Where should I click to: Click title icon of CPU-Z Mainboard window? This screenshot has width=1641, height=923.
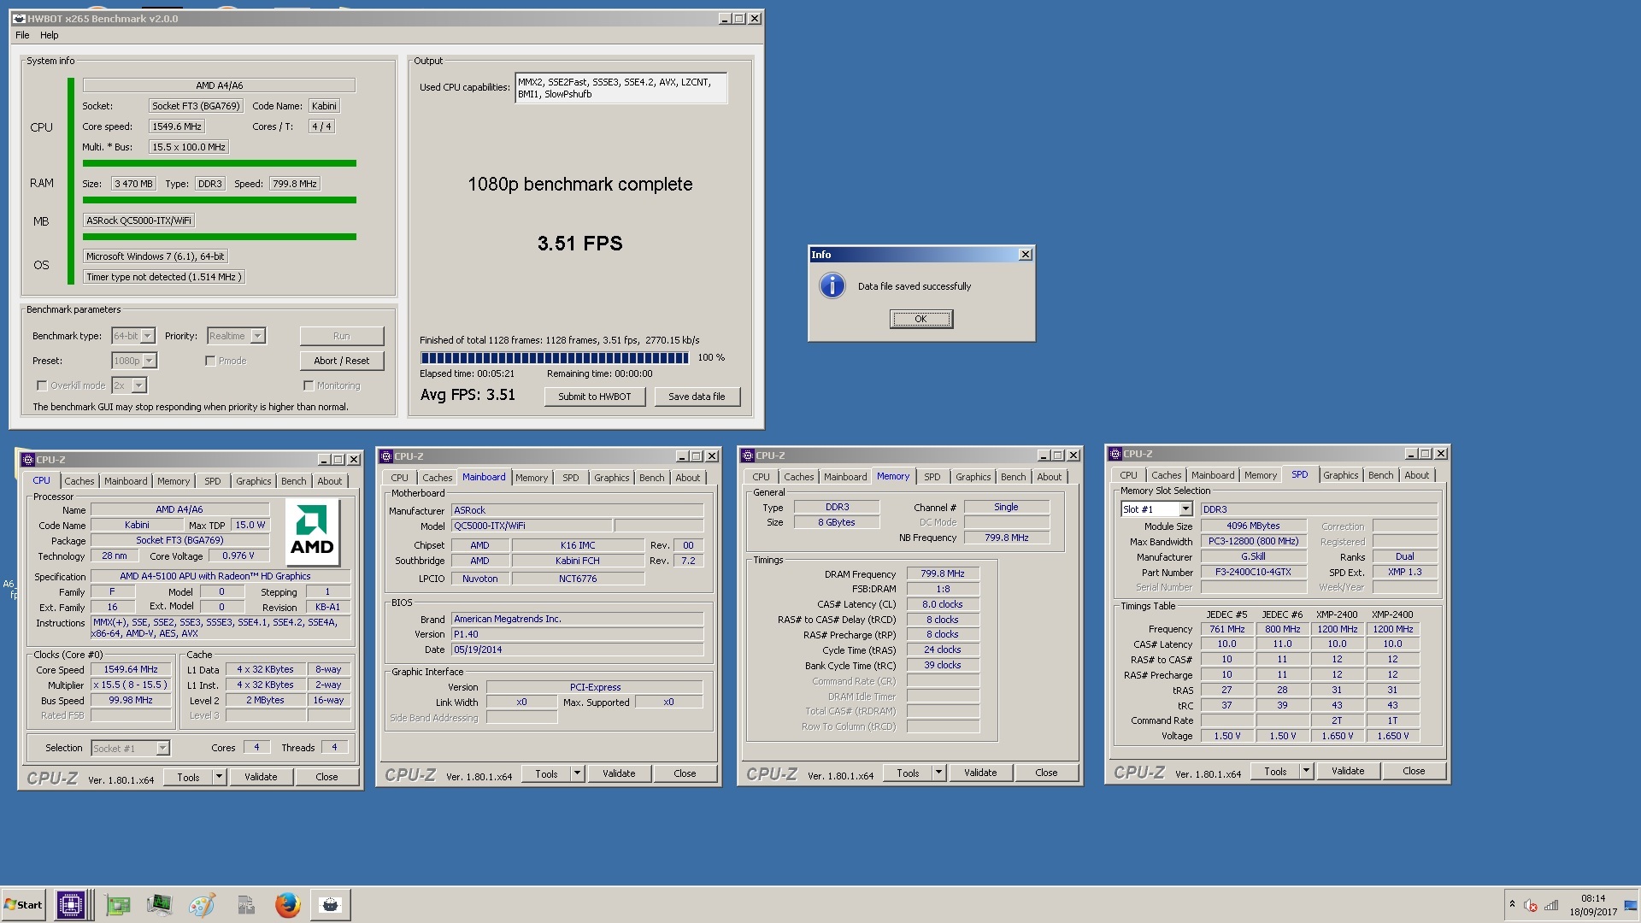click(x=386, y=456)
